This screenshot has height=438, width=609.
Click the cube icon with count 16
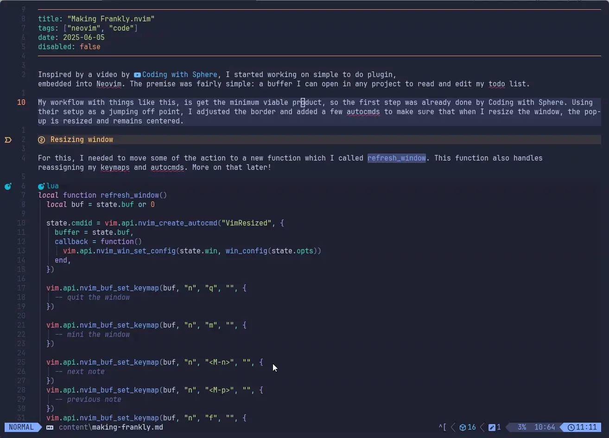point(462,427)
